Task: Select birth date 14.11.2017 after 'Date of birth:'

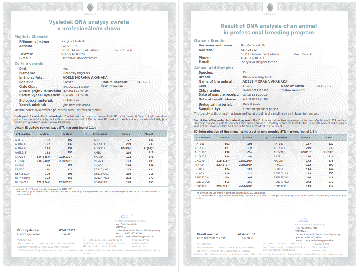Action: (324, 86)
